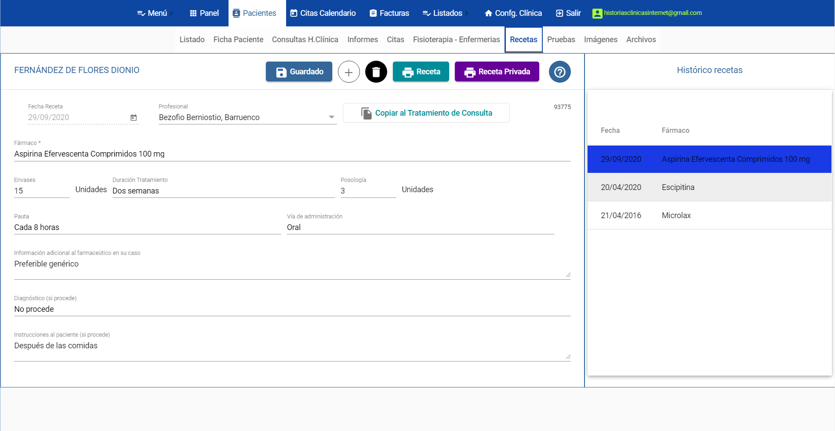Click into the Fármaco input field
835x431 pixels.
point(292,154)
